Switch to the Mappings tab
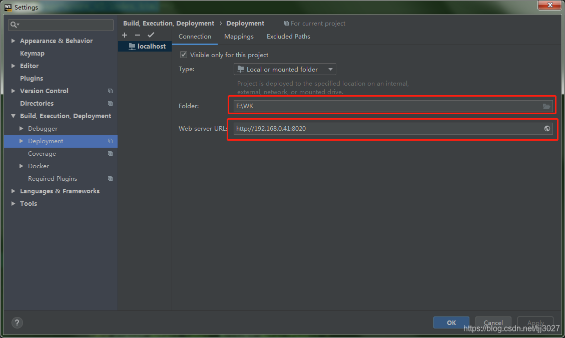The width and height of the screenshot is (565, 338). 239,37
